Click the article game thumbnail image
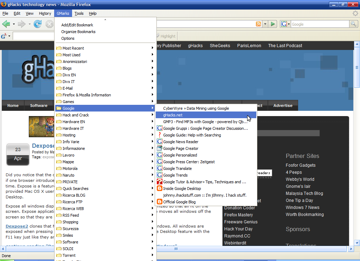The width and height of the screenshot is (360, 261). pyautogui.click(x=41, y=127)
